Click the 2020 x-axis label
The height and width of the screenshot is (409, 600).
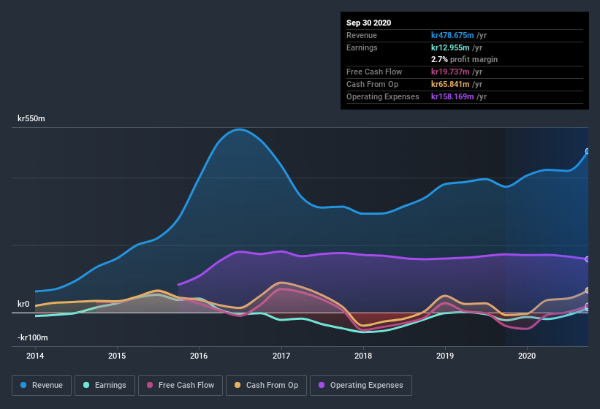click(527, 356)
